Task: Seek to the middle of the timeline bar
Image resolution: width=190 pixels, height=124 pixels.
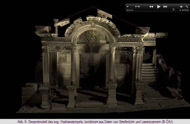Action: (156, 10)
